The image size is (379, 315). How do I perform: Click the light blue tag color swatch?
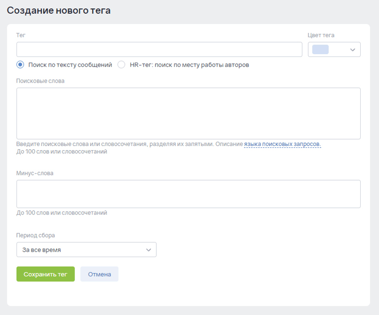click(x=320, y=50)
